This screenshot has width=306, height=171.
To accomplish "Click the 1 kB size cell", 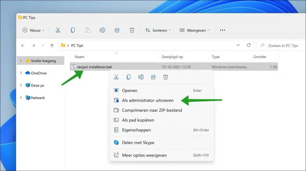I will [x=273, y=67].
